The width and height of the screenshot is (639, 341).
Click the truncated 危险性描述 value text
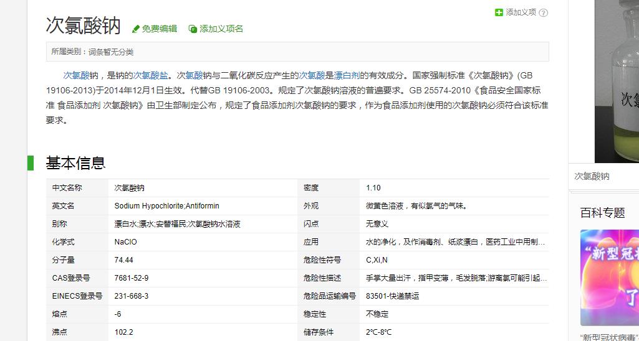click(x=456, y=278)
